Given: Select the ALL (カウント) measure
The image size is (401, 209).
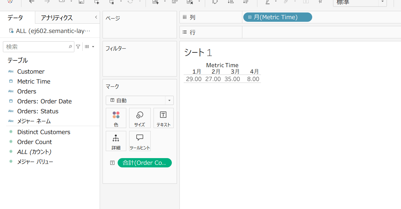Looking at the screenshot, I should tap(34, 152).
